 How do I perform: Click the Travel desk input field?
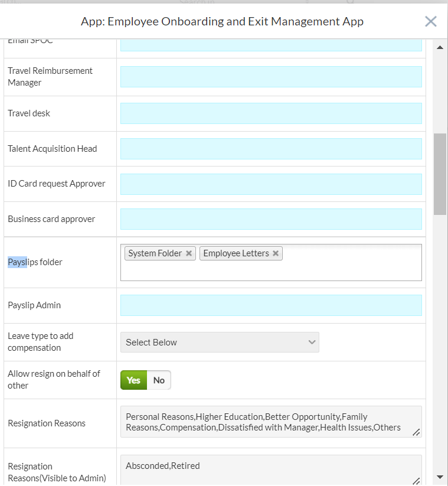pos(271,113)
